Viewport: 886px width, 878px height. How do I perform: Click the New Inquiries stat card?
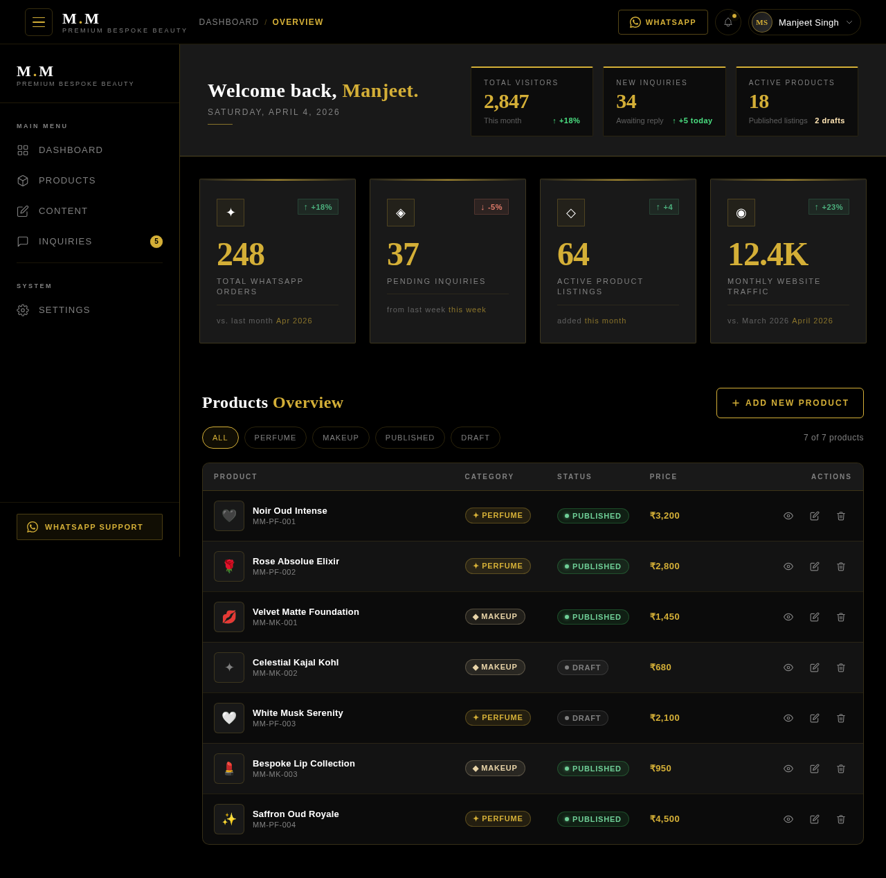pos(664,102)
